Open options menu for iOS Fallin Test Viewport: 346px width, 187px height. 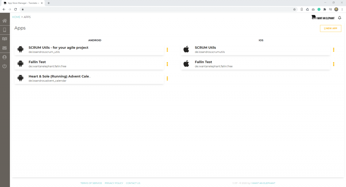click(x=333, y=64)
